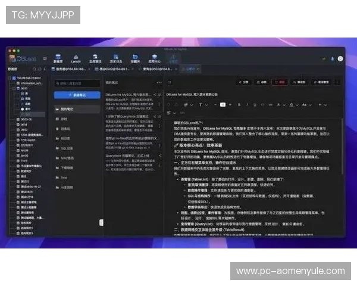
Task: Click the refresh icon in database panel header
Action: point(40,69)
